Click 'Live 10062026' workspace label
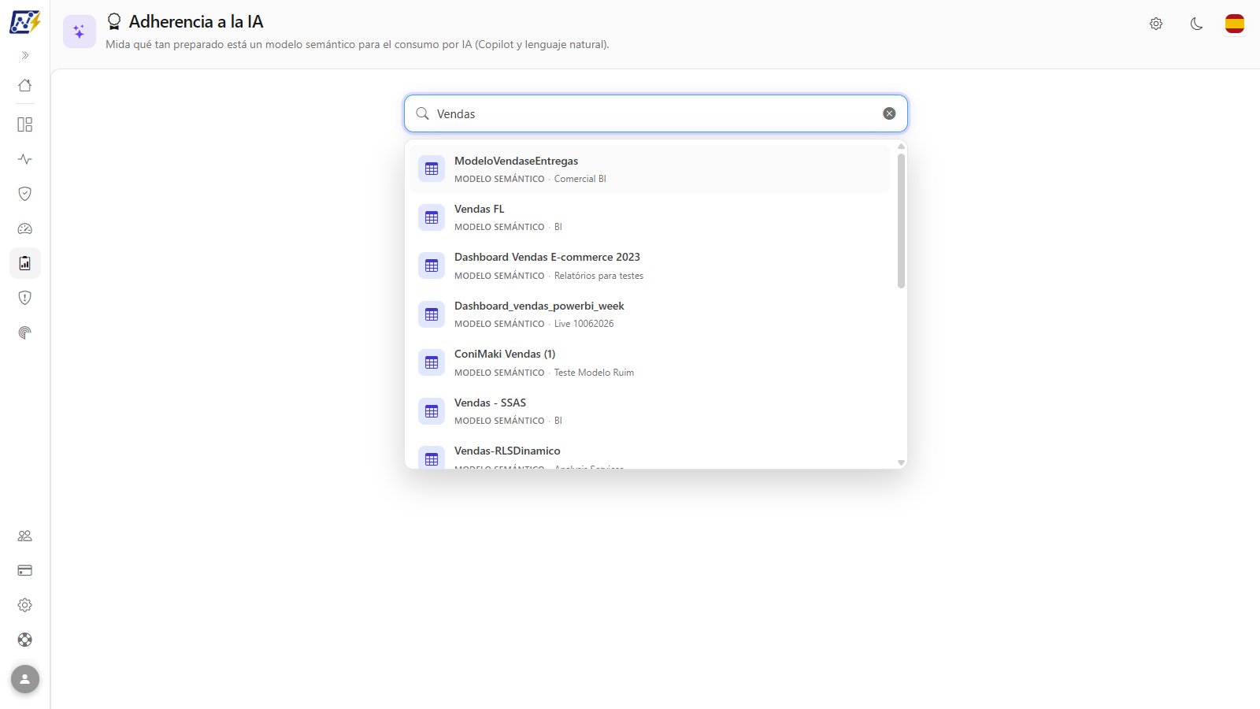Image resolution: width=1260 pixels, height=709 pixels. click(584, 324)
